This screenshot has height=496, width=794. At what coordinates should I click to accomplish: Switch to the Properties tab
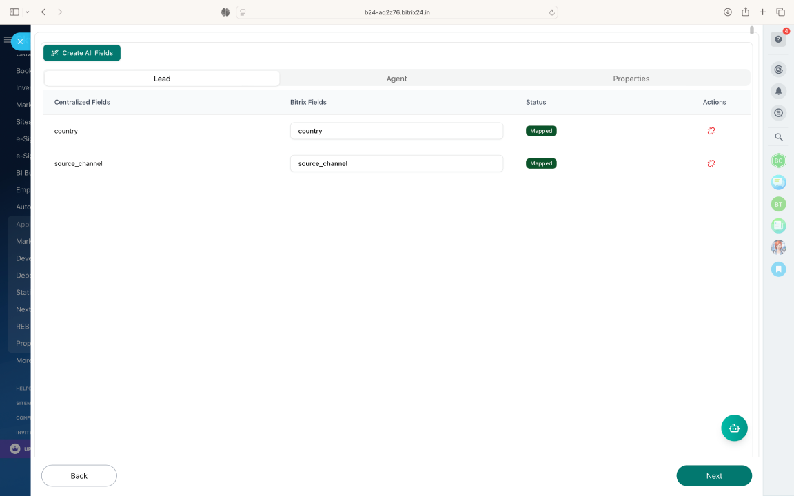(631, 79)
